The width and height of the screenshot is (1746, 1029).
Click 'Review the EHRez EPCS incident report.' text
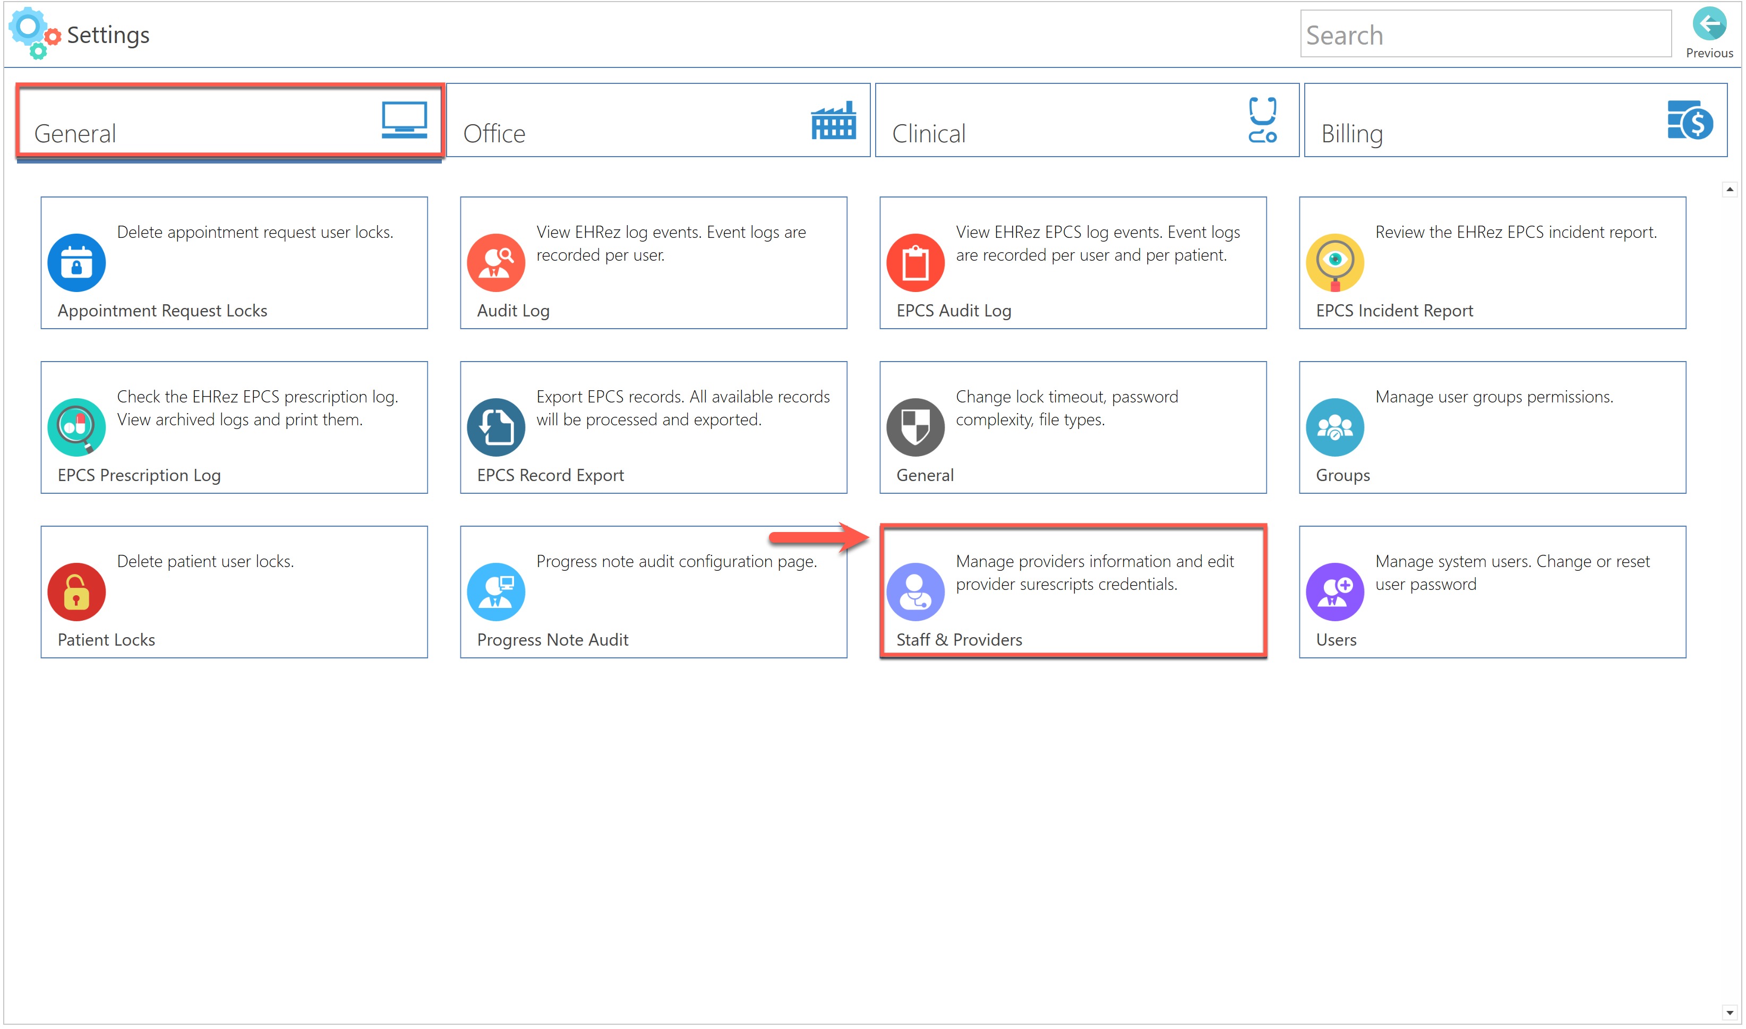click(x=1516, y=232)
